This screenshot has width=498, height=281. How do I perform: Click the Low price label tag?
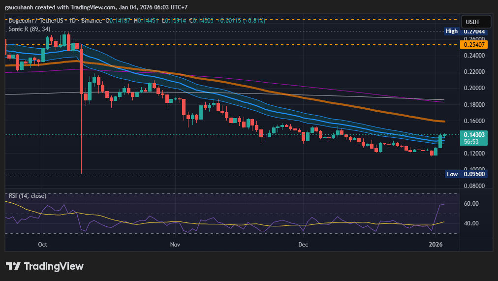pos(452,174)
